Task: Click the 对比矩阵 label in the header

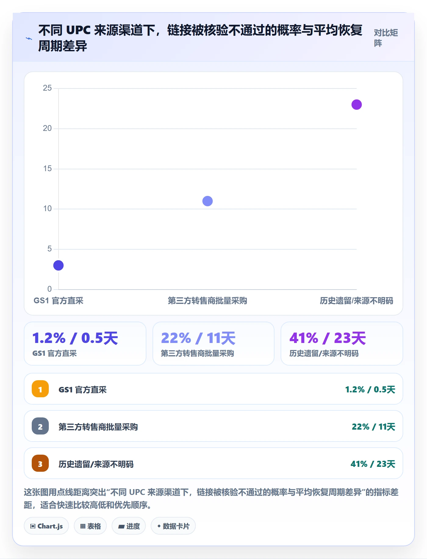Action: click(386, 38)
